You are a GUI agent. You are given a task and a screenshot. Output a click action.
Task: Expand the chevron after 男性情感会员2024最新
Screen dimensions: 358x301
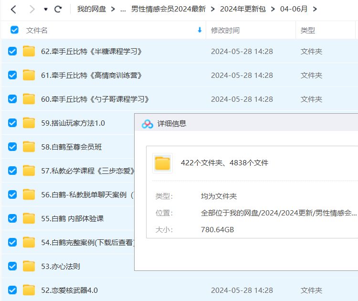point(213,9)
